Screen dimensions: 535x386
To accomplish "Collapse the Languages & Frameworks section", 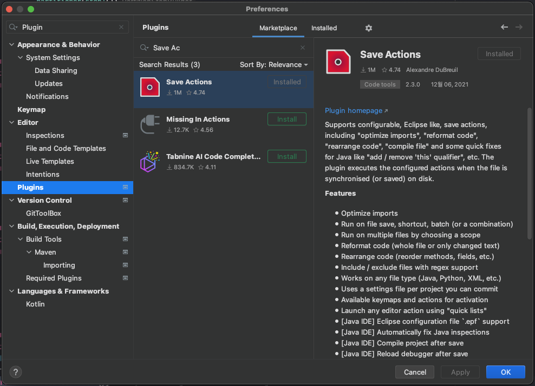I will pyautogui.click(x=11, y=291).
